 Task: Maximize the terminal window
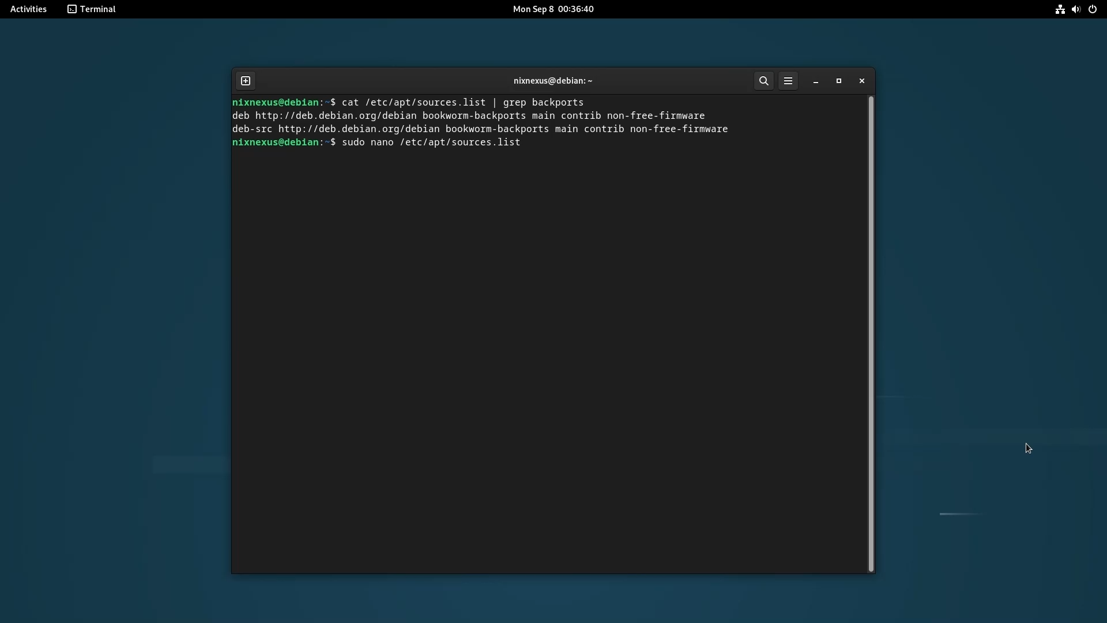[x=839, y=81]
